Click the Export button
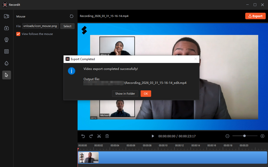Screen dimensions: 268x167 [255, 16]
